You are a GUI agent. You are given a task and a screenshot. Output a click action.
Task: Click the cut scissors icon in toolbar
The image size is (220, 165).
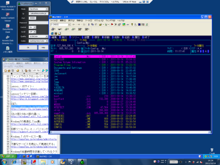pyautogui.click(x=88, y=25)
